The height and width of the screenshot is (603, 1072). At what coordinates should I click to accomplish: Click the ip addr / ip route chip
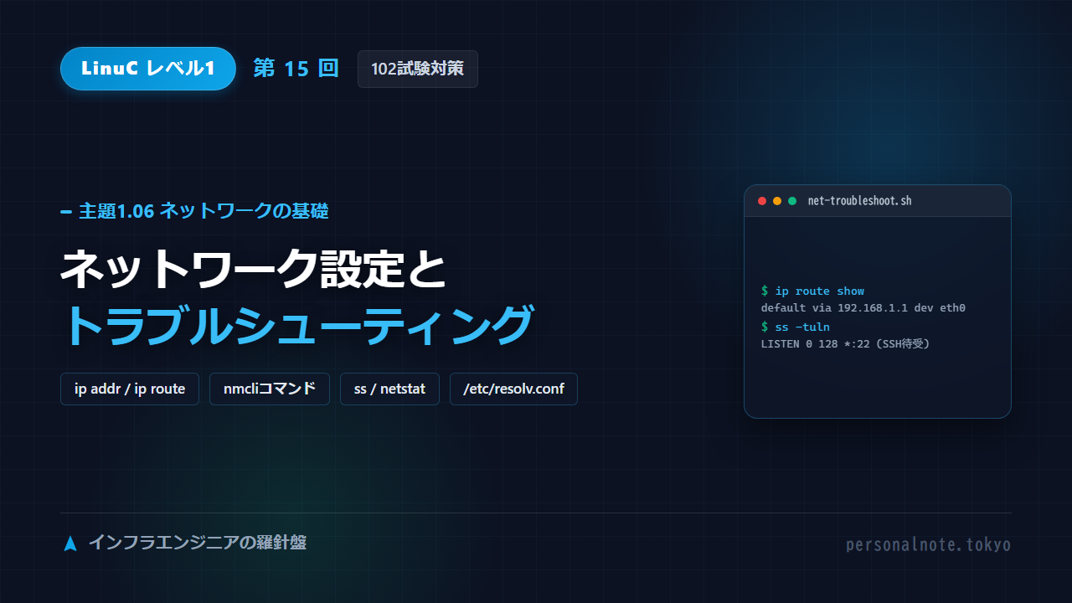click(x=130, y=389)
